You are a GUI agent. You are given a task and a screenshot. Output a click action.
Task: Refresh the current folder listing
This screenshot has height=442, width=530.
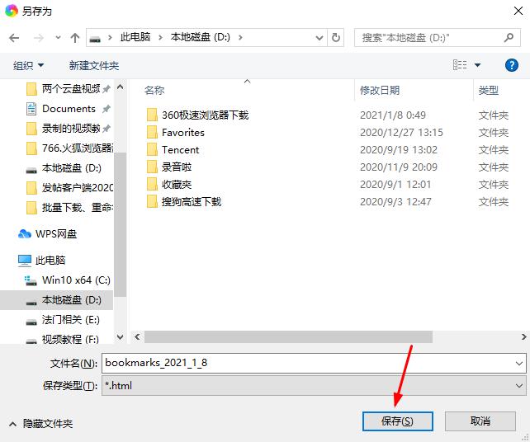click(x=336, y=37)
